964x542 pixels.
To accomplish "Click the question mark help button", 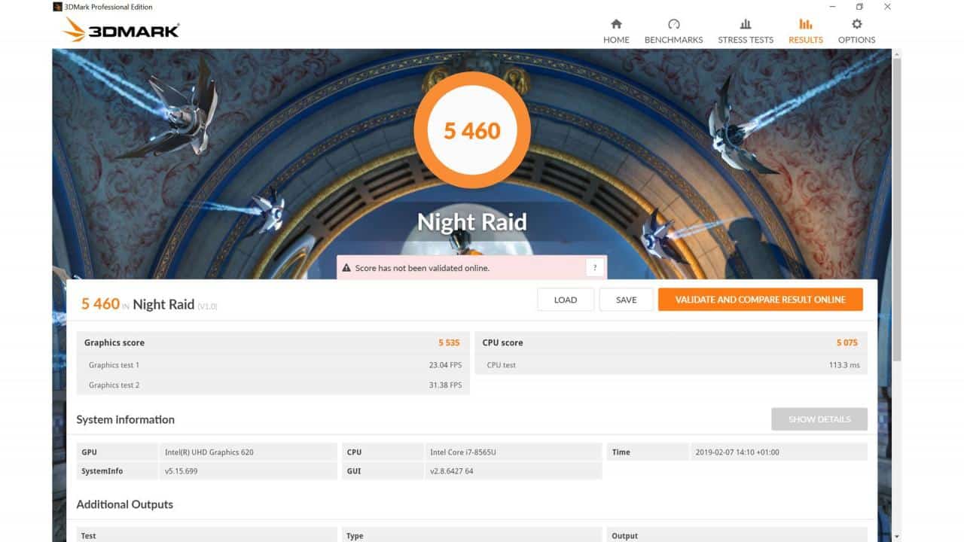I will point(595,267).
